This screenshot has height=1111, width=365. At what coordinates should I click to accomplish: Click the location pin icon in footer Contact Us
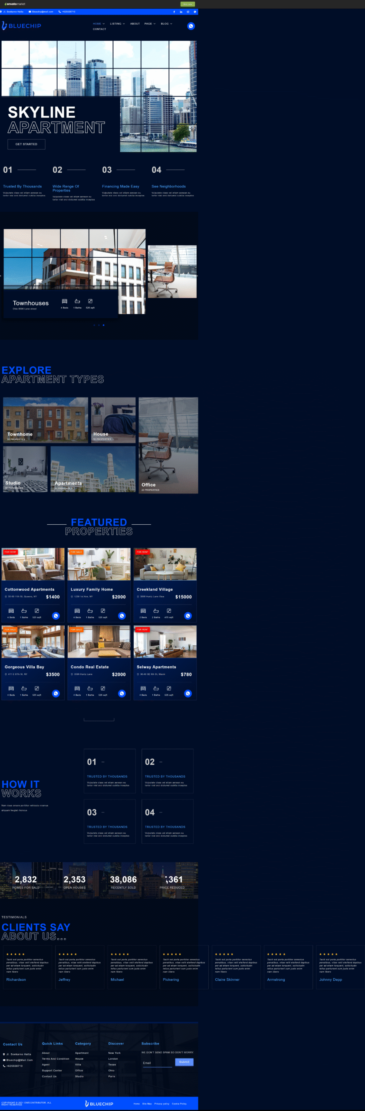click(4, 1054)
